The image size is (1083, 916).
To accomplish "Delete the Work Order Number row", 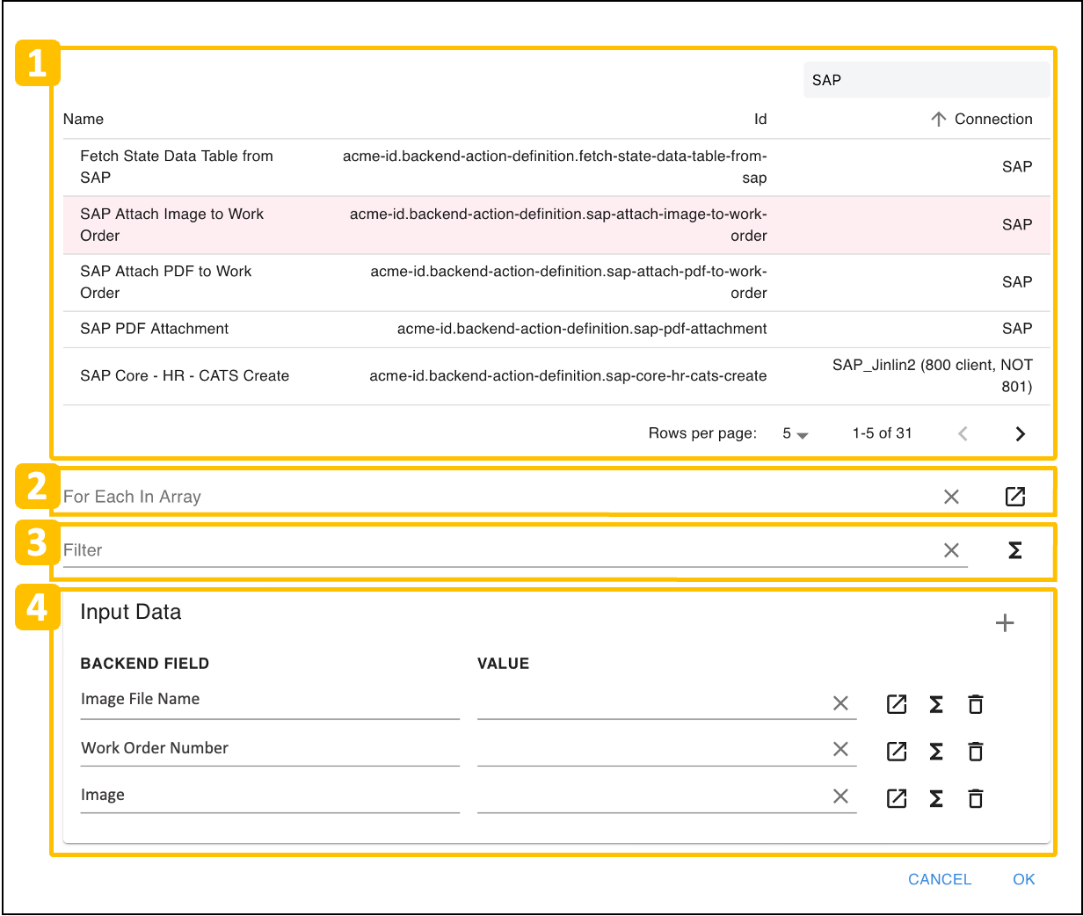I will click(x=976, y=751).
